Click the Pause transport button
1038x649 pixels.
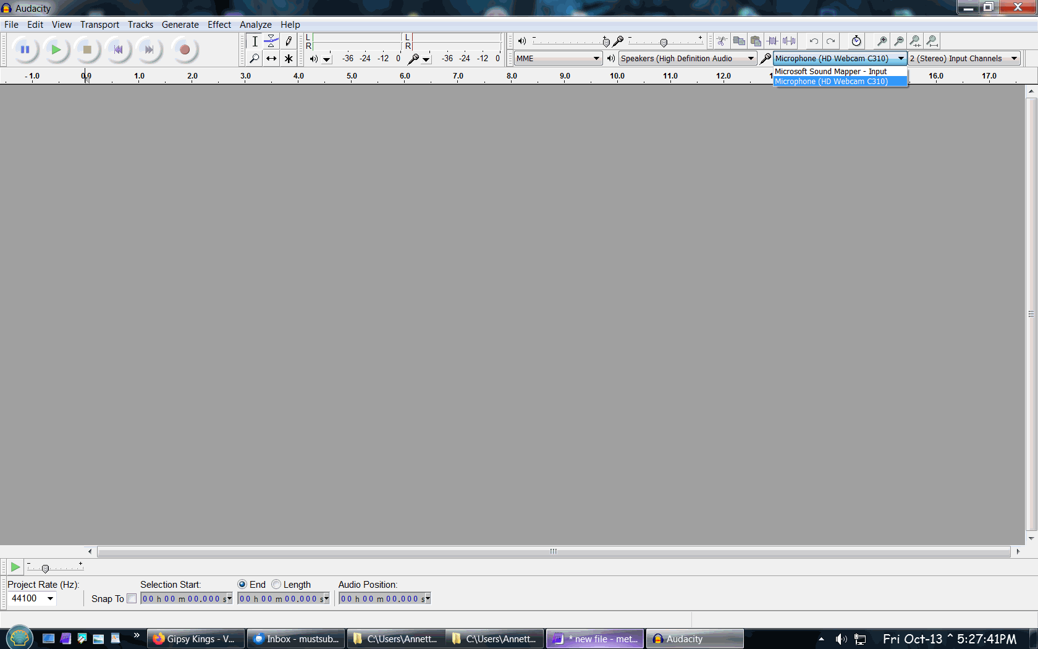click(25, 49)
